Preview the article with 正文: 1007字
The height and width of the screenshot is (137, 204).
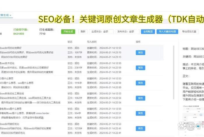click(x=140, y=52)
